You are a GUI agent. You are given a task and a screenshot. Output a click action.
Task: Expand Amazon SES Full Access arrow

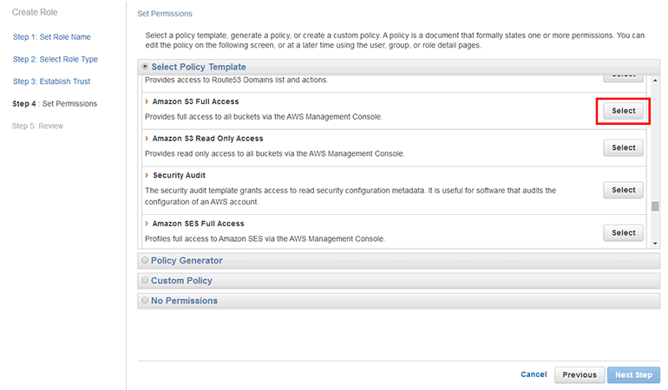point(147,224)
